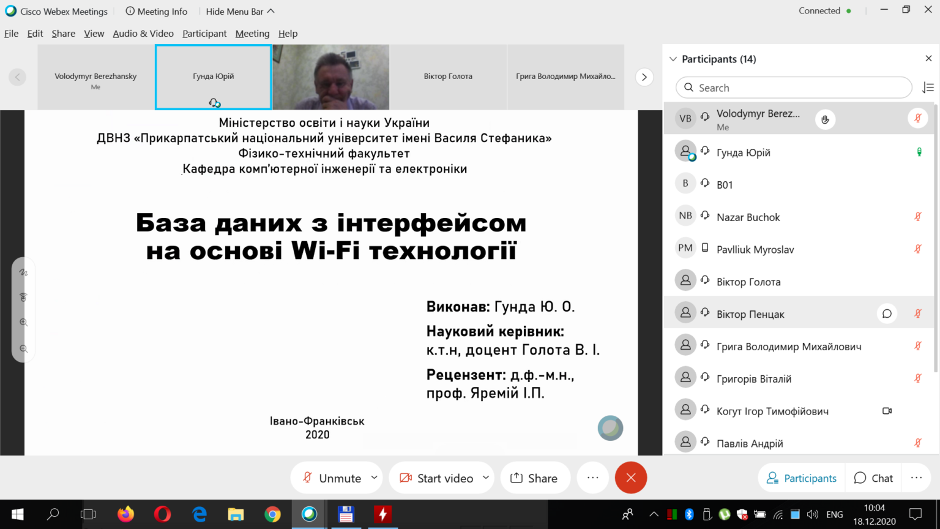The image size is (940, 529).
Task: Click the annotate pen icon on left toolbar
Action: click(24, 272)
